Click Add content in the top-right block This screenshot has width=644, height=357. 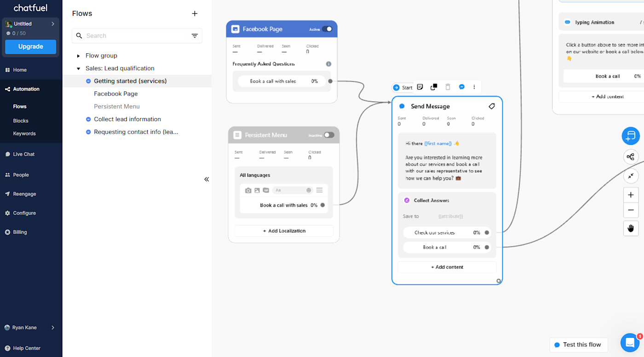pyautogui.click(x=607, y=96)
